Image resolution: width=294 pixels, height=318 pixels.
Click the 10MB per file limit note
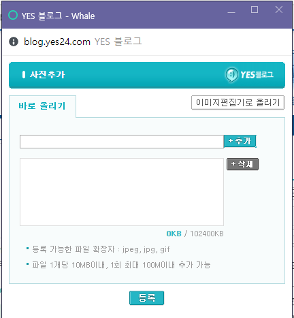coord(121,265)
